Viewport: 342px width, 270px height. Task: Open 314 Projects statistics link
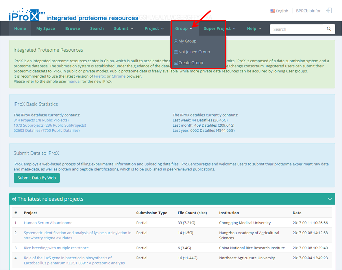point(41,120)
